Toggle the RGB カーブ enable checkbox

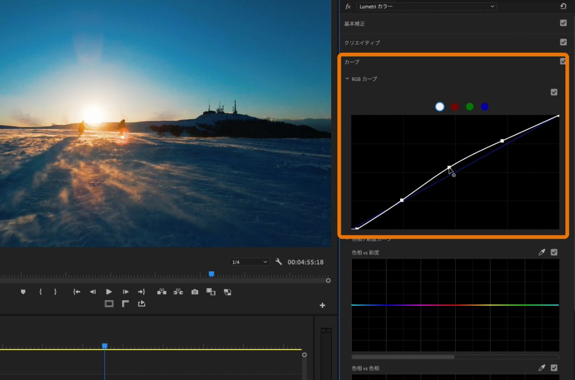(554, 92)
